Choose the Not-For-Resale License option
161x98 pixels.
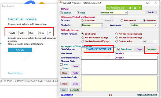116,34
